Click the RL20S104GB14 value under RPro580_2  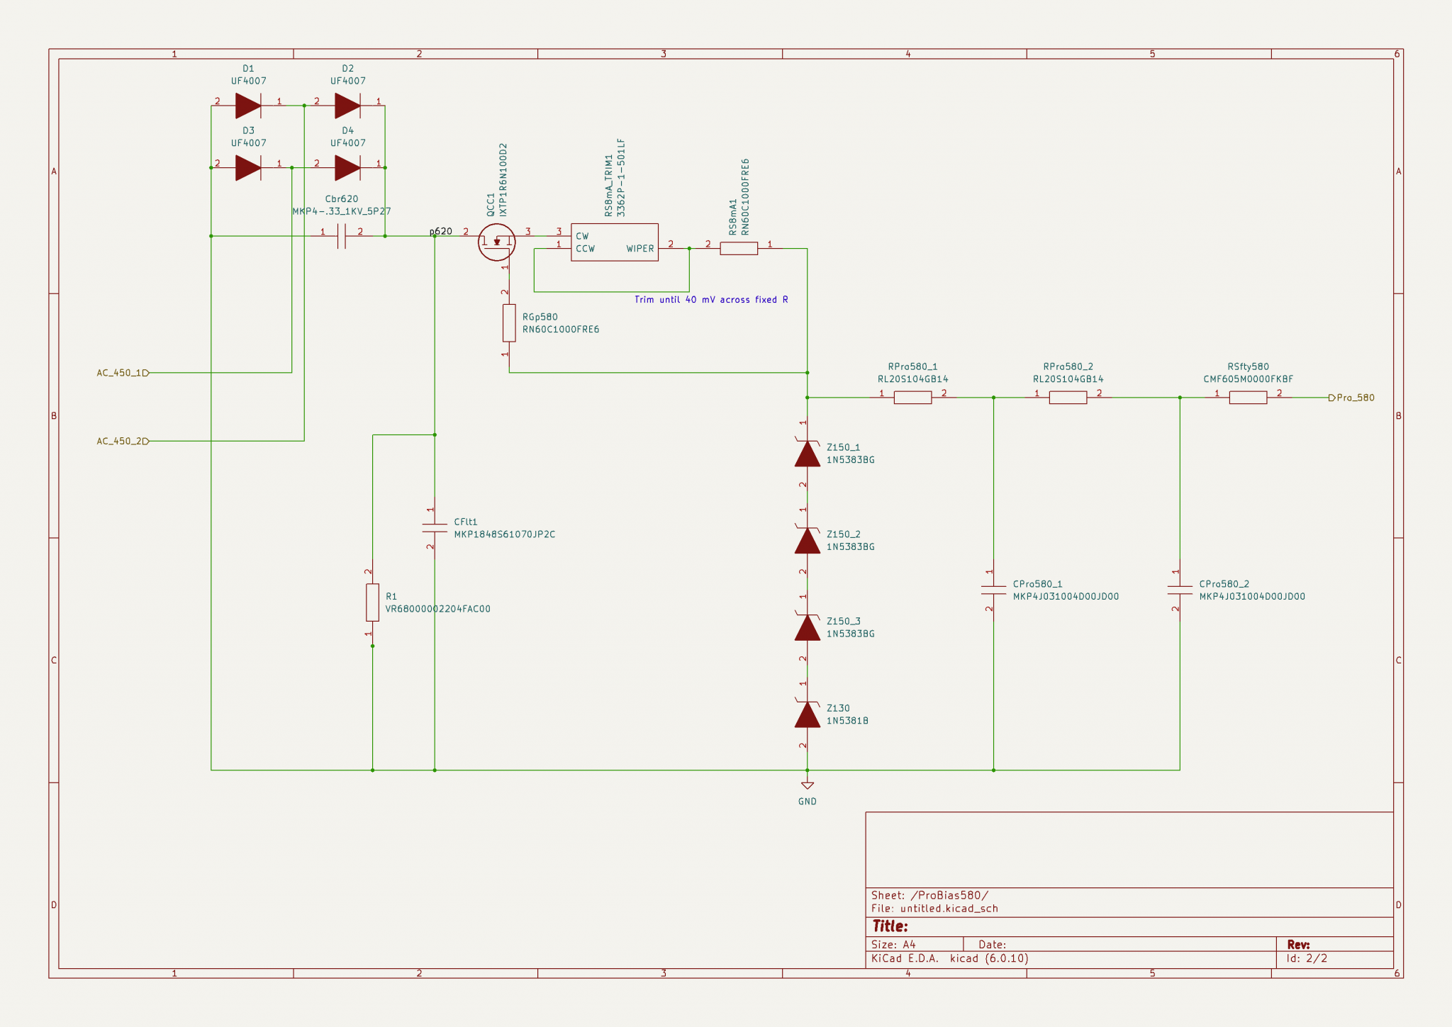click(x=1068, y=379)
